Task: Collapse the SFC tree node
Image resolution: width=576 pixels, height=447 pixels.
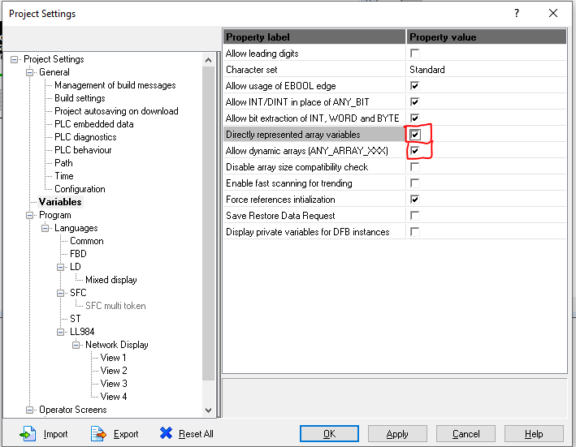Action: point(61,293)
